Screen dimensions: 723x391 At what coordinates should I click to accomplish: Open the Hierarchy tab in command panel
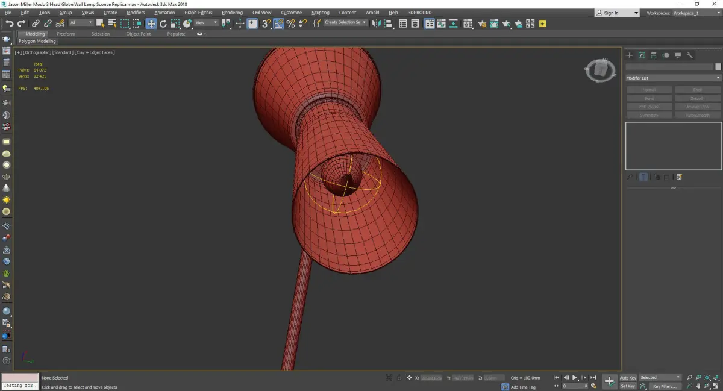(x=654, y=55)
